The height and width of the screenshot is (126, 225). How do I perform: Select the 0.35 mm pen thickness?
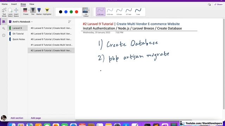tap(110, 12)
